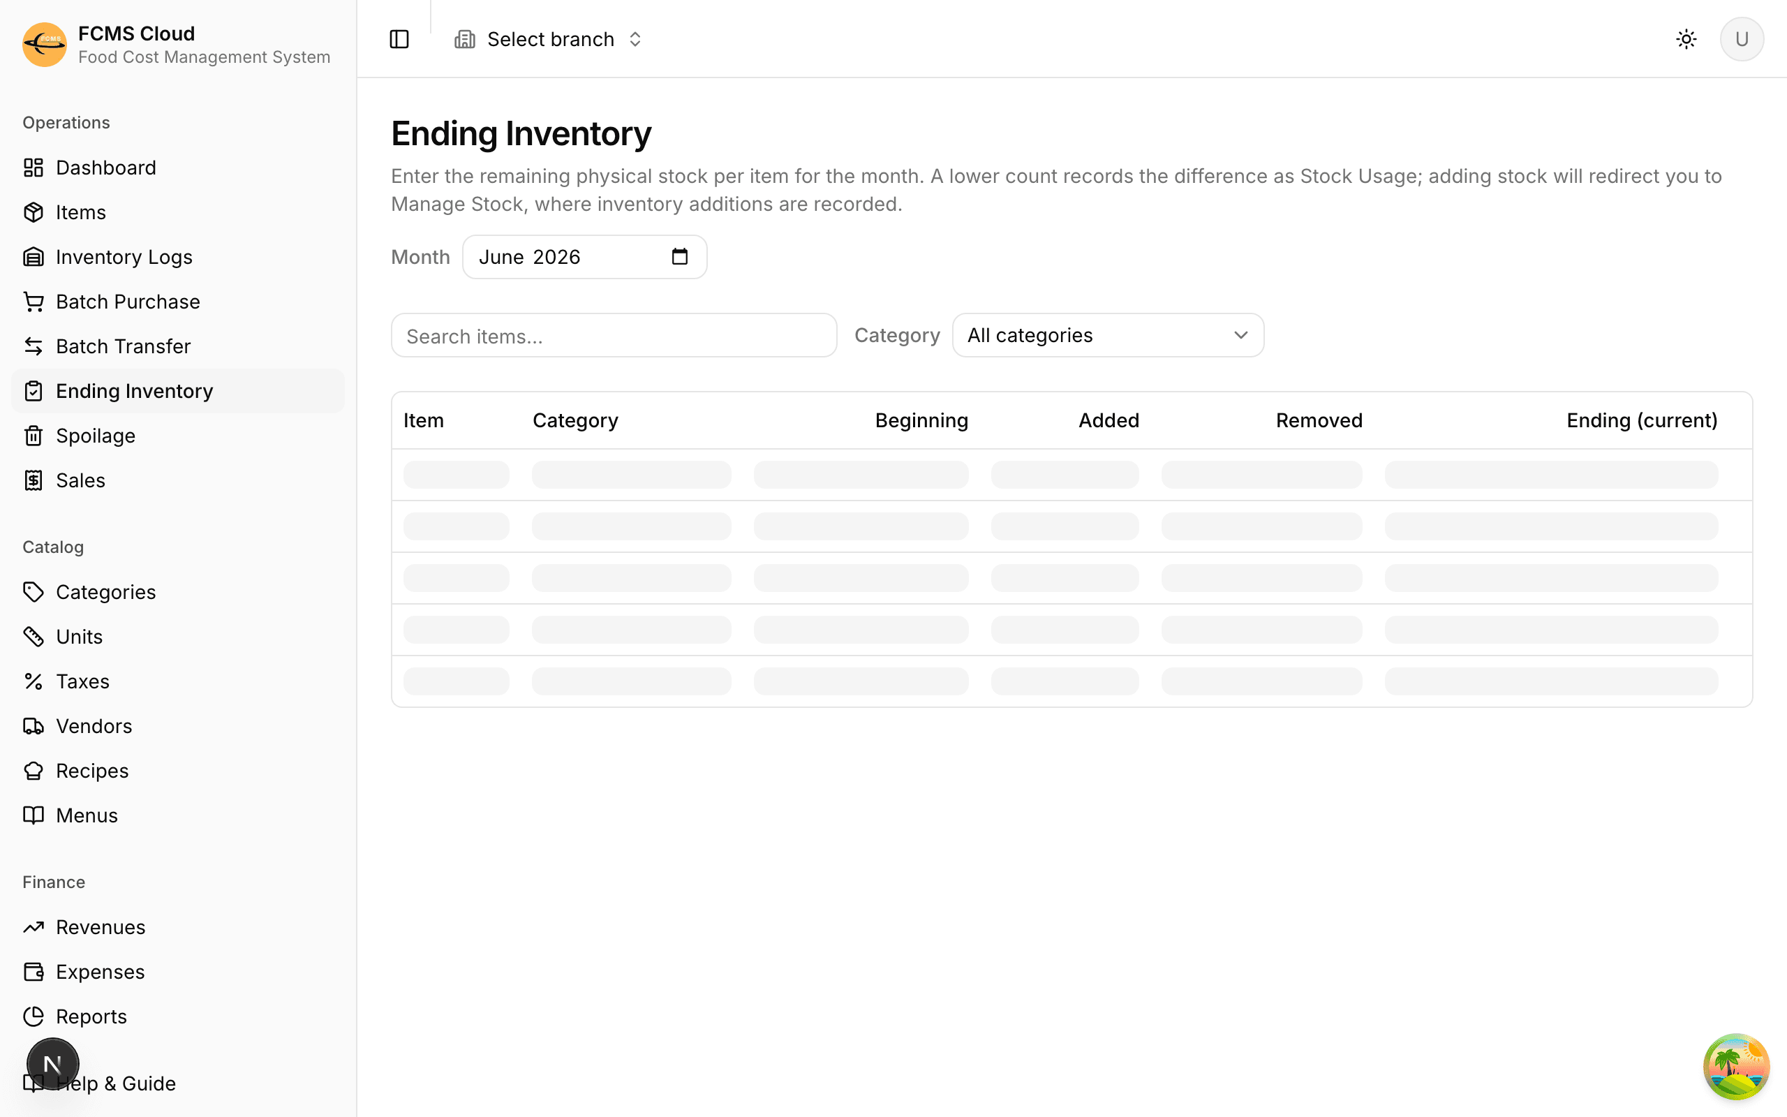Open the Revenues page
Viewport: 1787px width, 1117px height.
[x=178, y=927]
